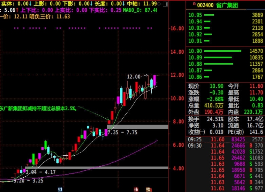This screenshot has width=265, height=192.
Task: Click the 榜 marker at chart bottom
Action: [149, 190]
